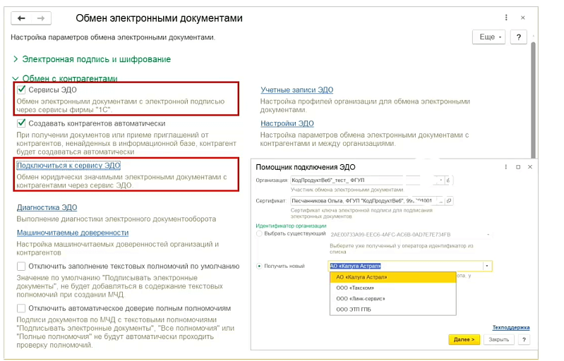Open the Сертификат record with its open icon
This screenshot has height=361, width=564.
449,201
